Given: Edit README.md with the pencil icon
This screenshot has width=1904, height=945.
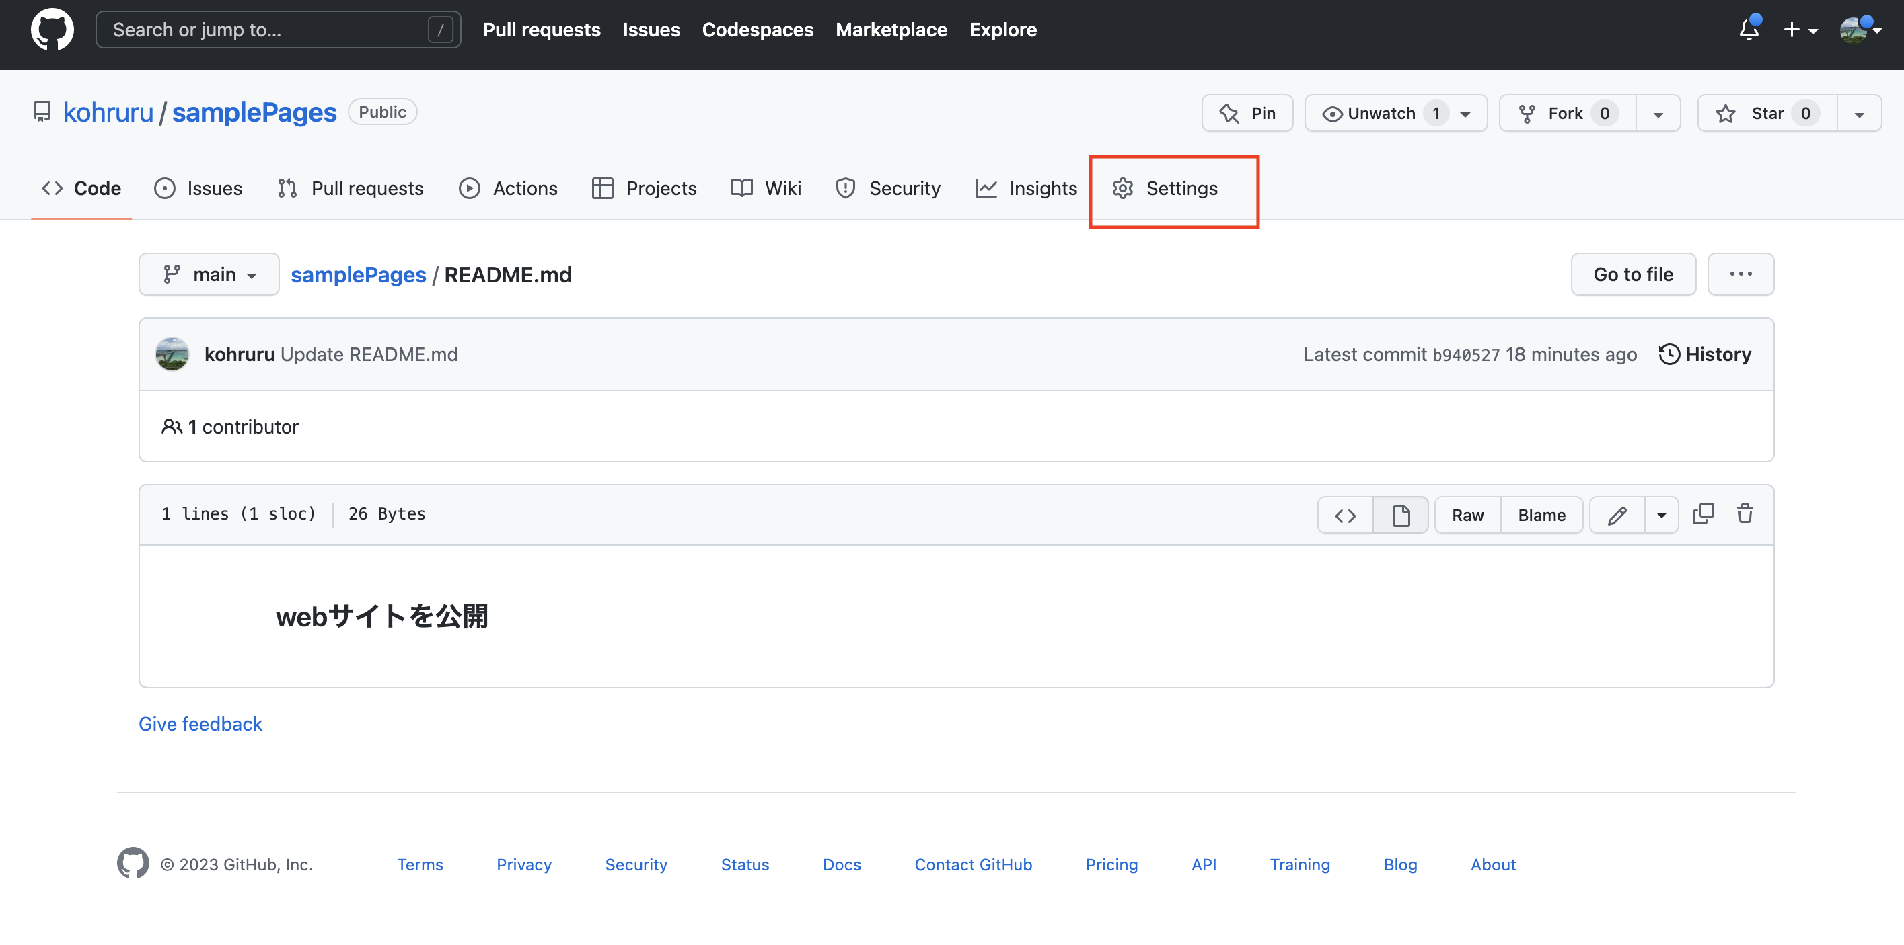Looking at the screenshot, I should (1617, 516).
